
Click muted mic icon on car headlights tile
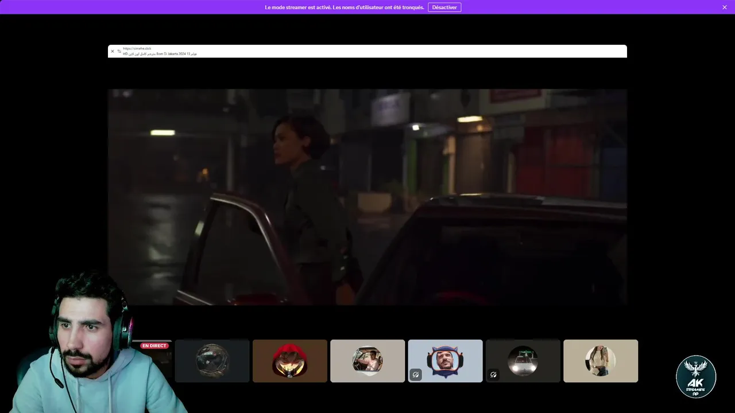coord(493,375)
